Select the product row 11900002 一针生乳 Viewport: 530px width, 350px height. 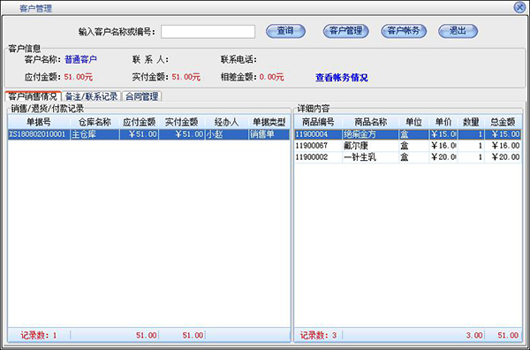(407, 157)
